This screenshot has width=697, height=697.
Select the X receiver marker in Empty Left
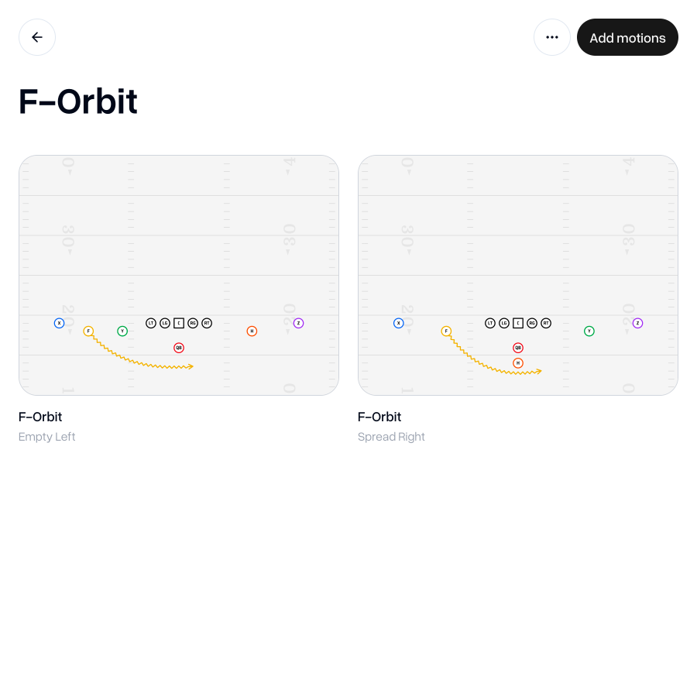60,323
